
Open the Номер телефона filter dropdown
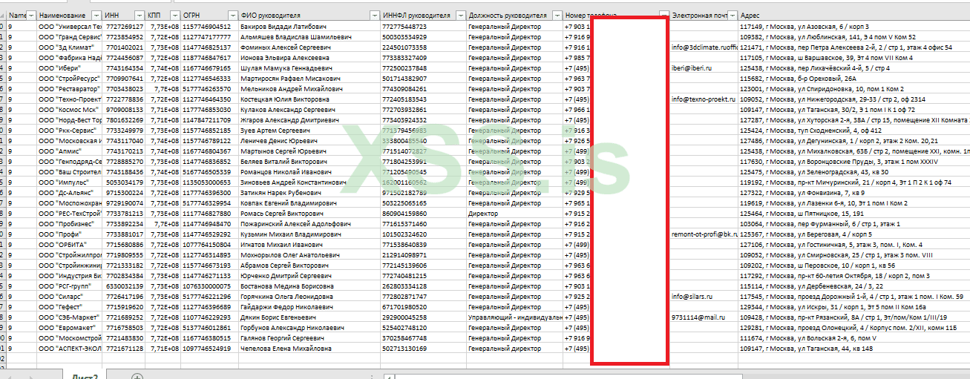(663, 16)
